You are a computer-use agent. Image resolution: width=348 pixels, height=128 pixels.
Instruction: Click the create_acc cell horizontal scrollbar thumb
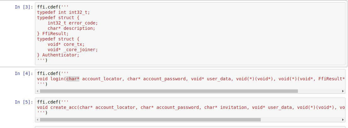(150, 120)
